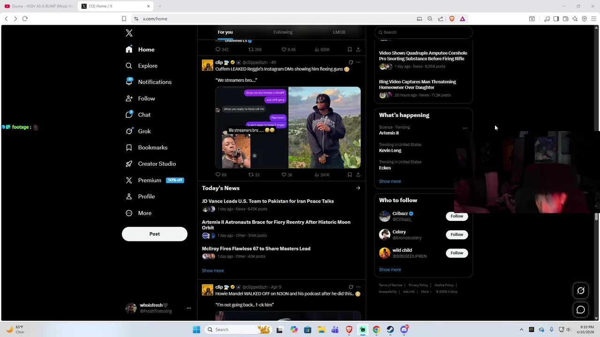
Task: Click Show more under Today's News
Action: pos(213,271)
